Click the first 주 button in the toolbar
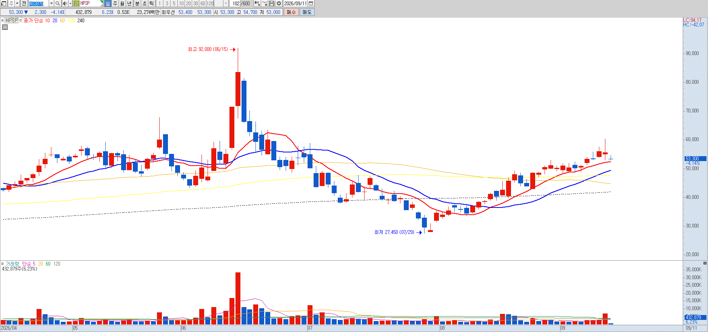Screen dimensions: 708x332 tap(11, 3)
